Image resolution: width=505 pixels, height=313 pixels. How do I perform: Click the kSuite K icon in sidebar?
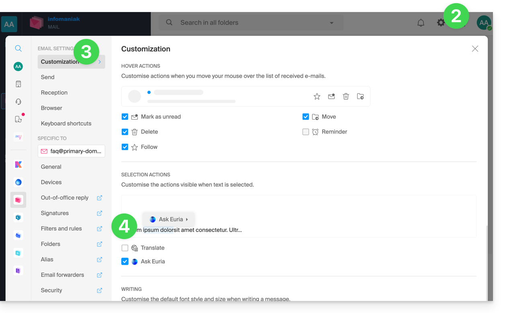point(18,165)
